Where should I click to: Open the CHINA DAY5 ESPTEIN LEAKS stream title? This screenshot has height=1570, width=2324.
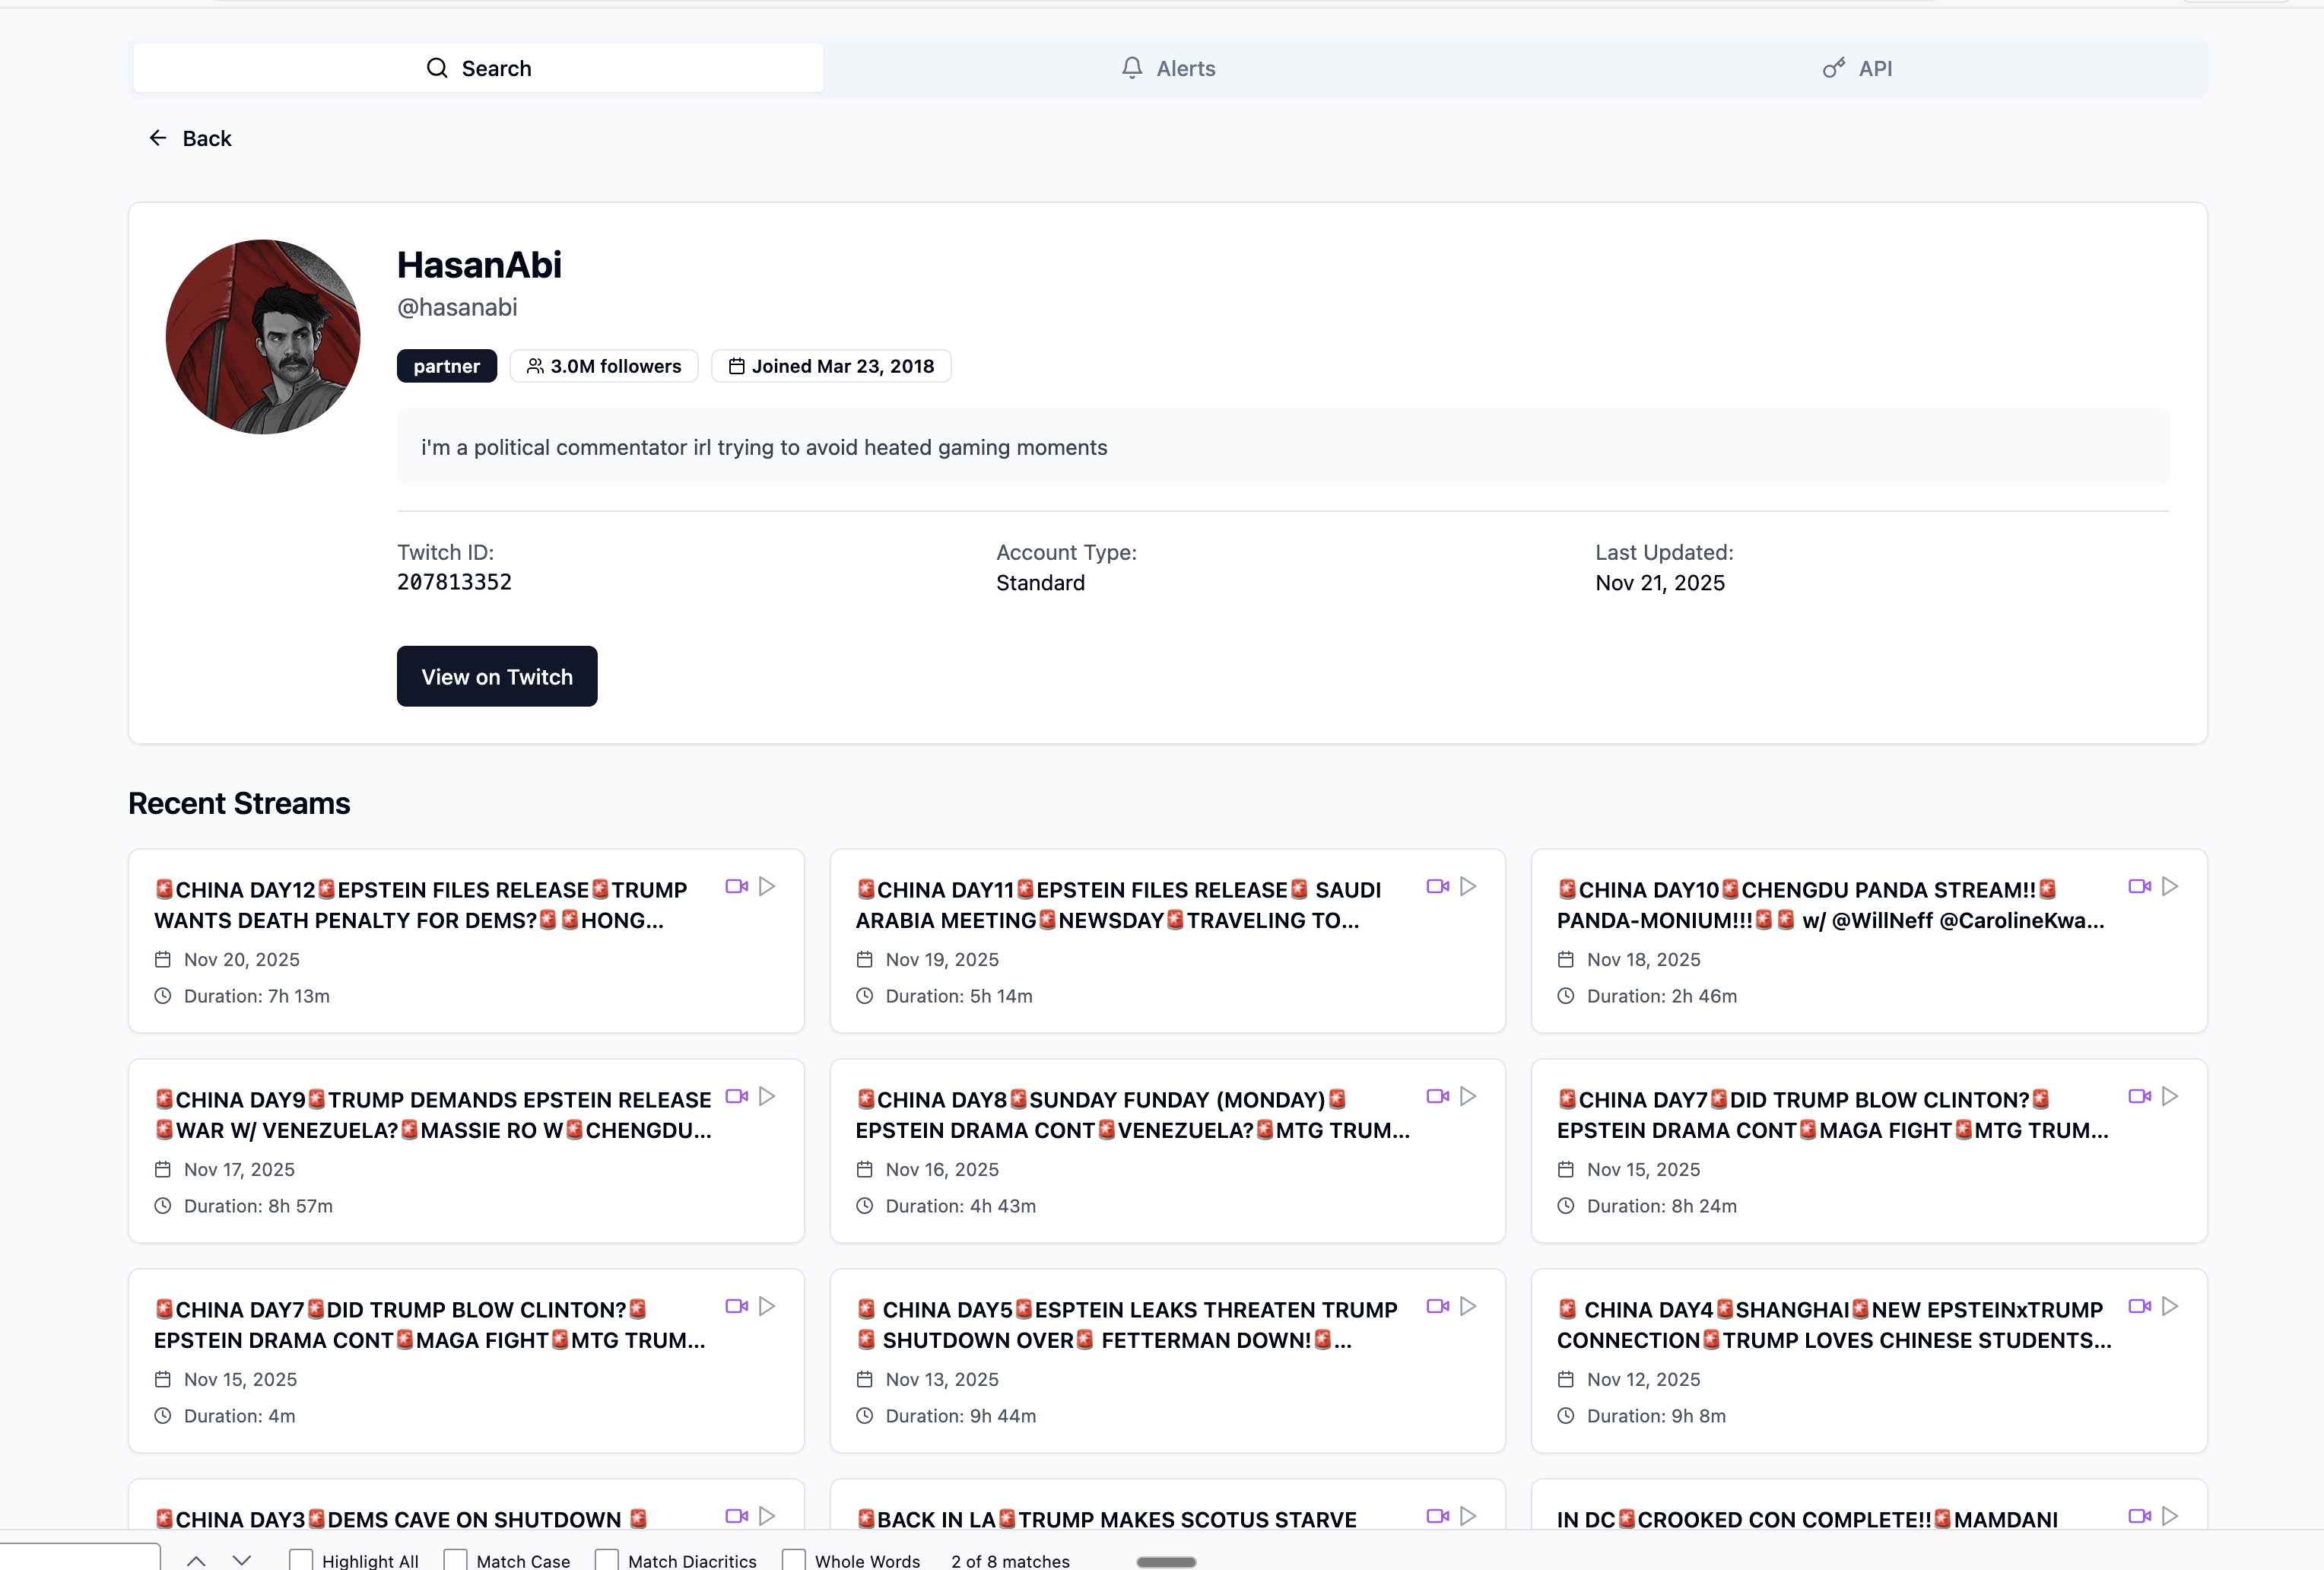click(1127, 1325)
